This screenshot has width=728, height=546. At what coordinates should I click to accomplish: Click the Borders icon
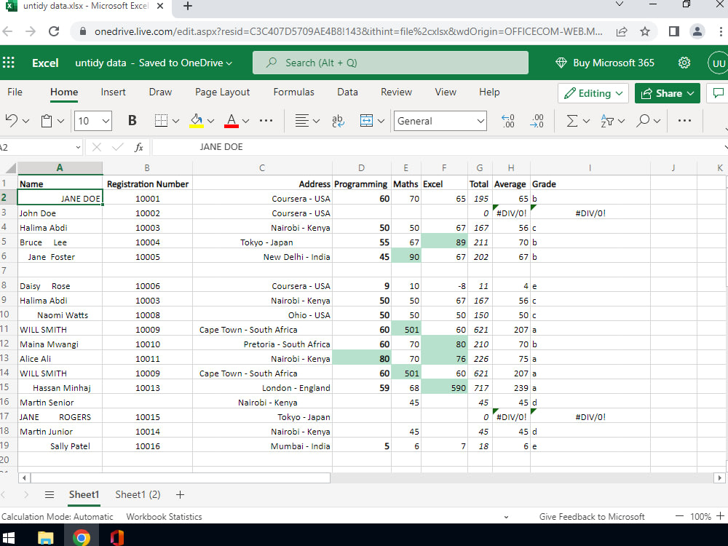[162, 121]
